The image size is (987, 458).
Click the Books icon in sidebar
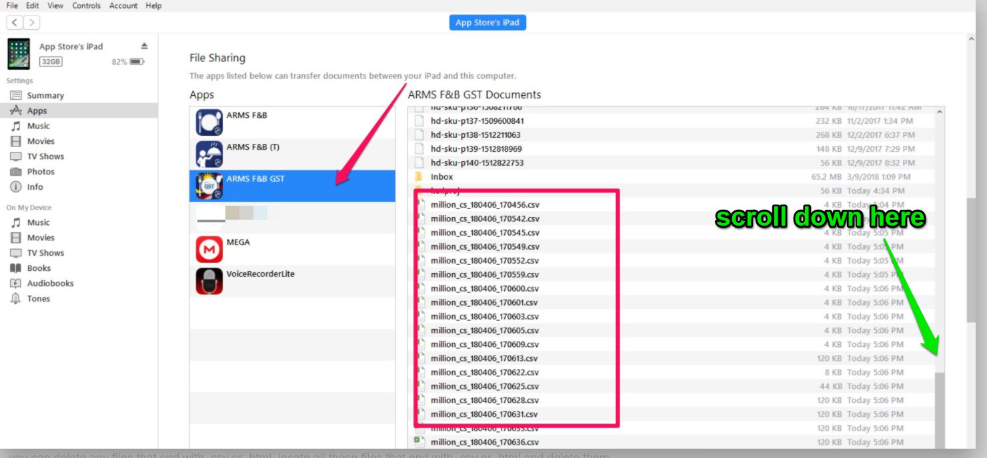tap(15, 268)
